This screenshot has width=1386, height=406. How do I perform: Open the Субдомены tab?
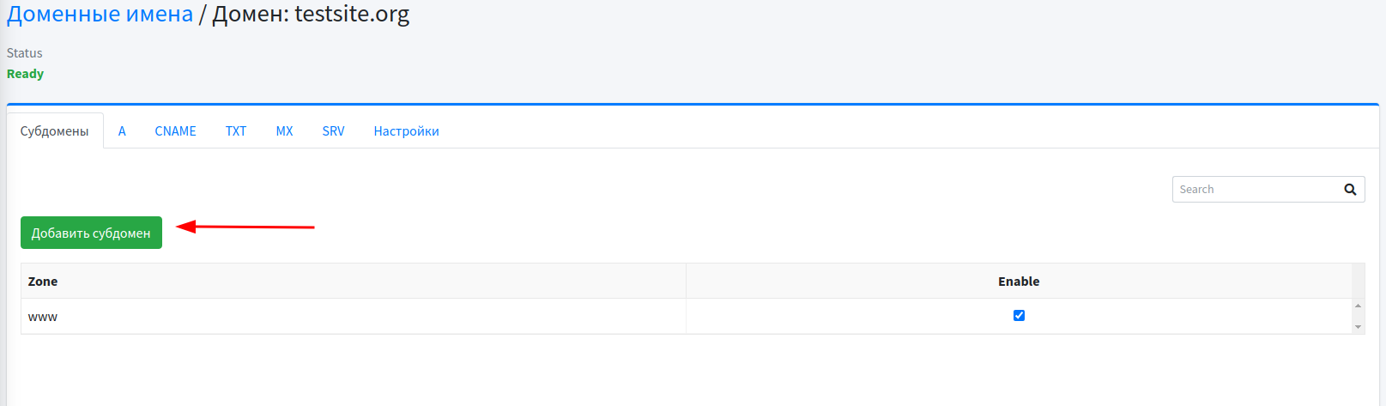(x=55, y=131)
